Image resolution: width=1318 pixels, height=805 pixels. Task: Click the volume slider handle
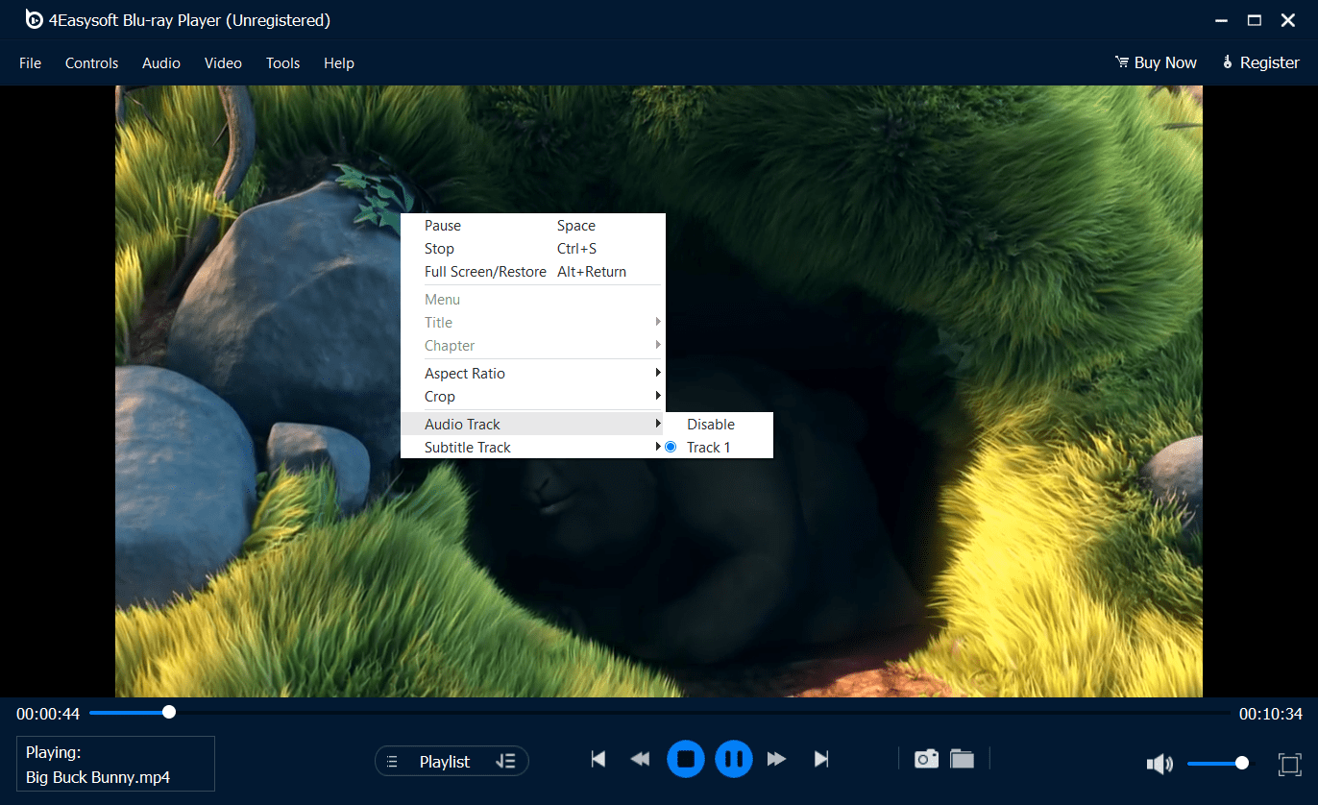[x=1242, y=763]
